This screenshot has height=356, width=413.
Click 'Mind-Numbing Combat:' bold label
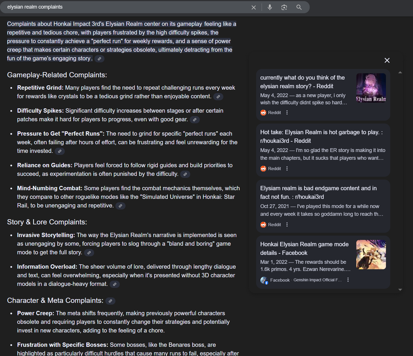click(x=50, y=188)
